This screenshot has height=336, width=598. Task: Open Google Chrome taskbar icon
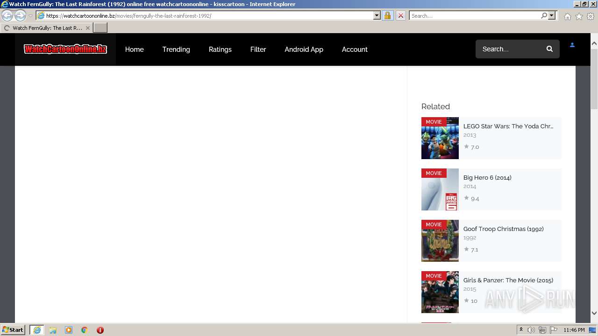84,330
